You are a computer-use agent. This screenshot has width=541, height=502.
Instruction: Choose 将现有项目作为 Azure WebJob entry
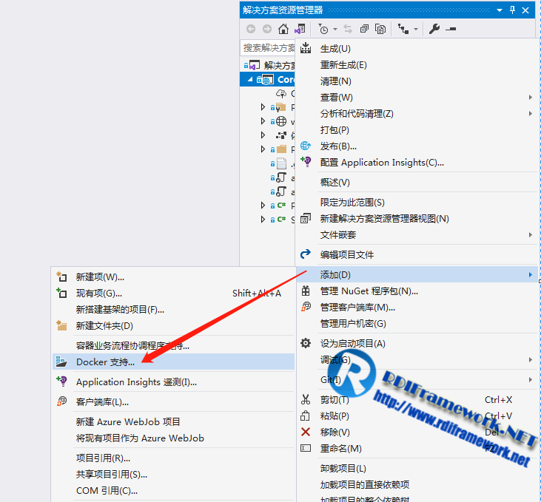pyautogui.click(x=173, y=438)
